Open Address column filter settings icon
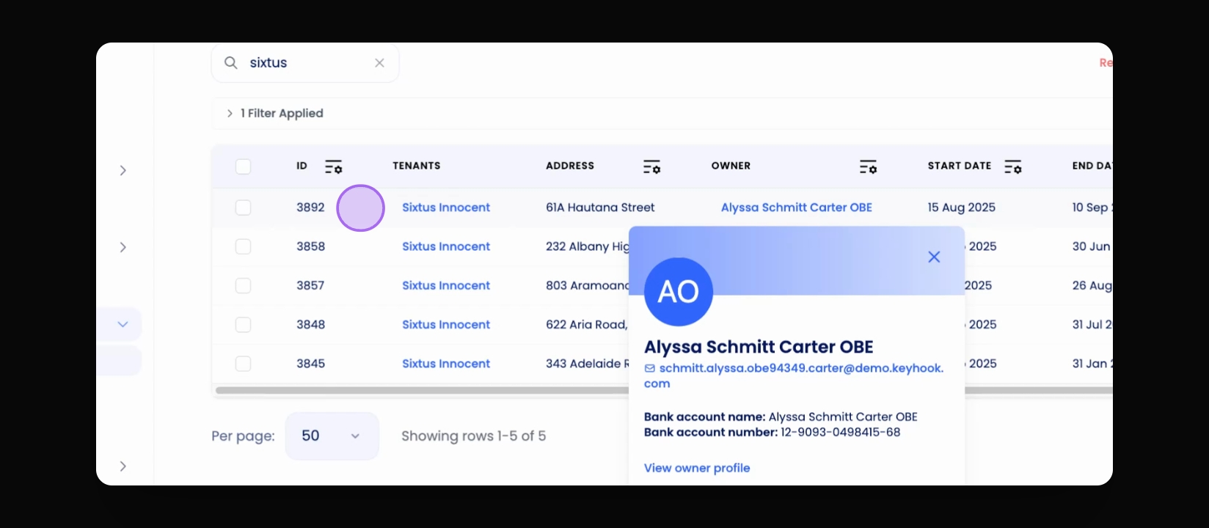 coord(651,166)
